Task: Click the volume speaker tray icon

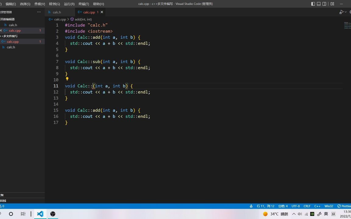Action: (x=300, y=214)
